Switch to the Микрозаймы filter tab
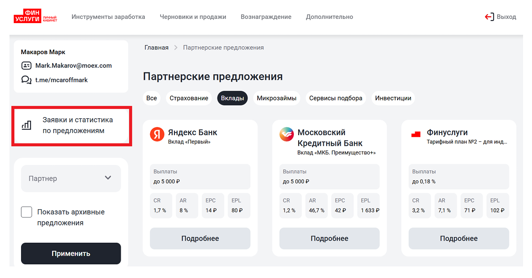Viewport: 532px width, 278px height. tap(276, 98)
